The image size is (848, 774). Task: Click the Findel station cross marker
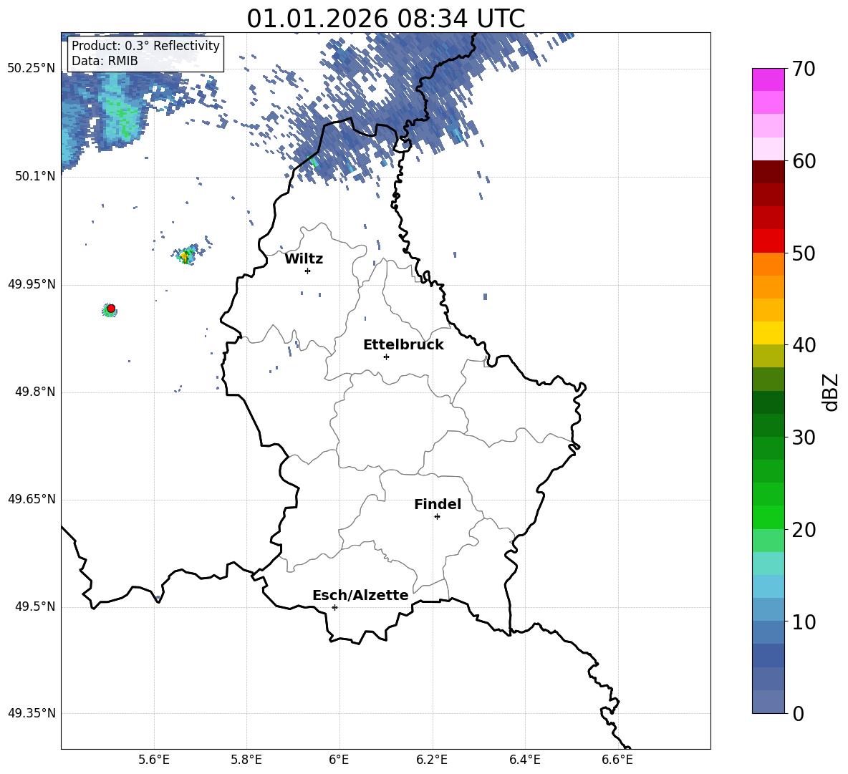point(437,517)
